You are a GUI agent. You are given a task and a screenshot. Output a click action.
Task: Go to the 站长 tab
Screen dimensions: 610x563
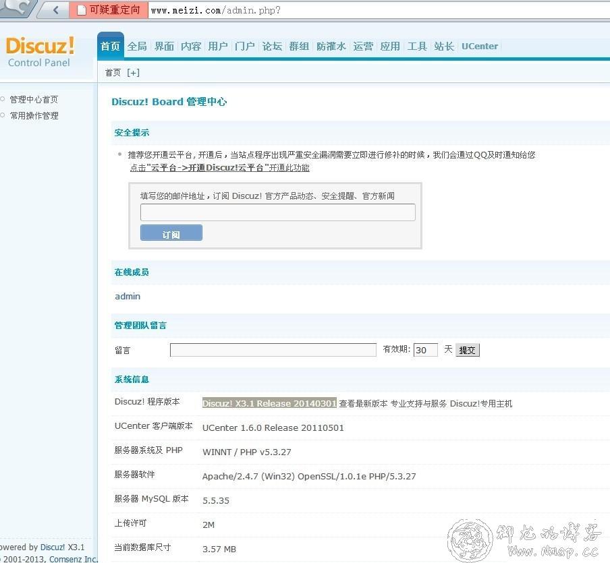click(444, 47)
